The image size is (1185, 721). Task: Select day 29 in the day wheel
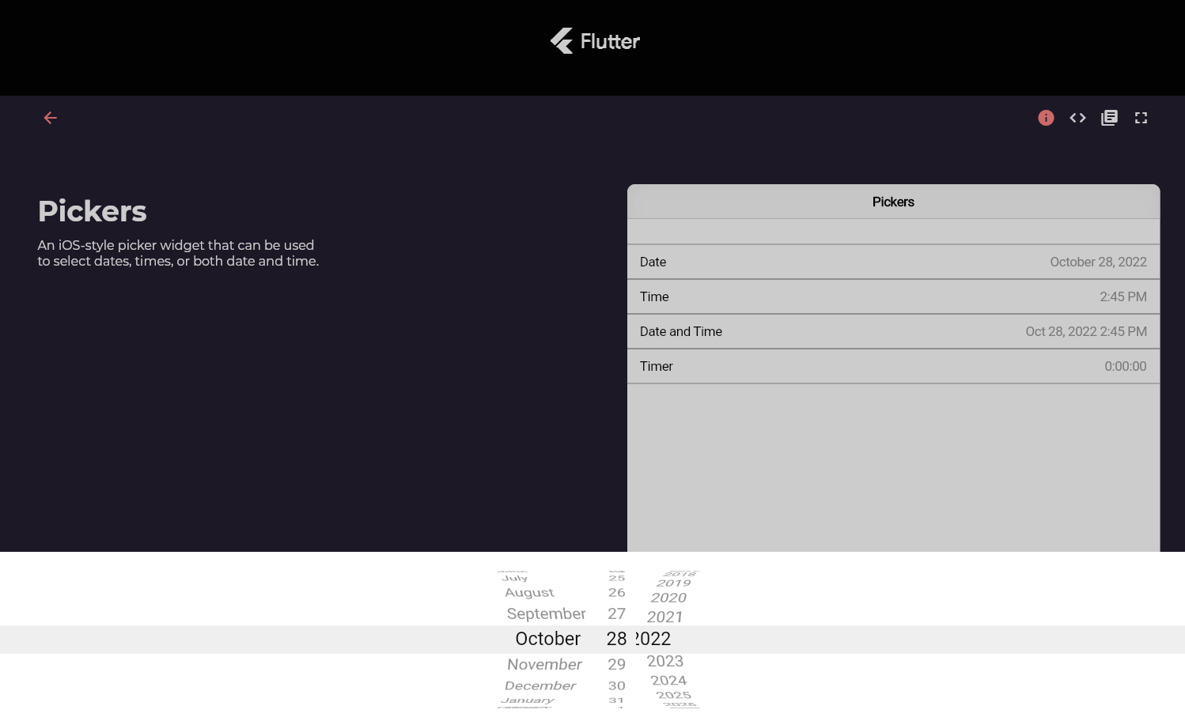pos(617,663)
